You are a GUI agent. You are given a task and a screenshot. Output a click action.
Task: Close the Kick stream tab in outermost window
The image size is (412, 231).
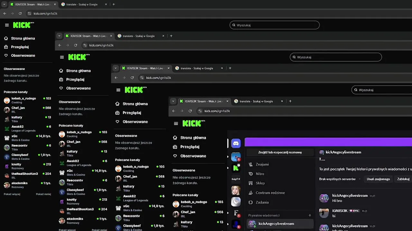[55, 4]
